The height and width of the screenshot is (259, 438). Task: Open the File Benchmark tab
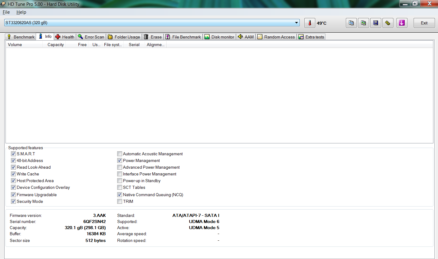[183, 37]
